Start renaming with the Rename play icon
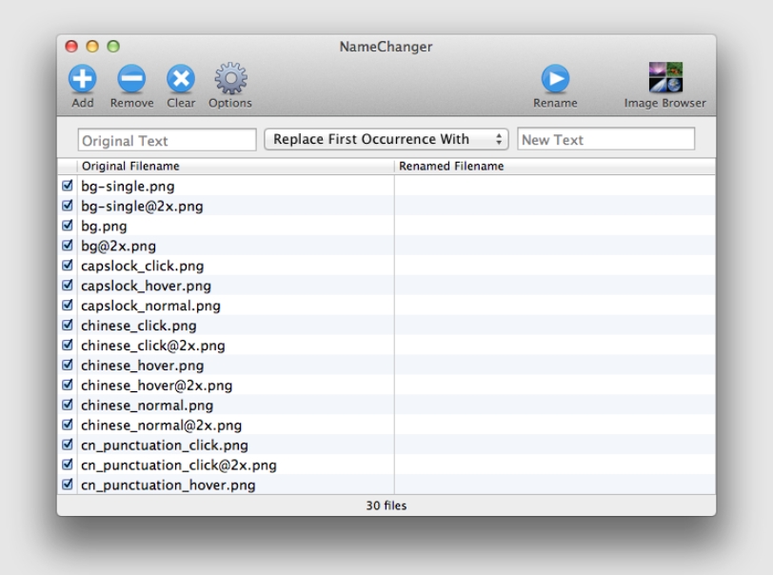This screenshot has height=575, width=773. pyautogui.click(x=555, y=79)
